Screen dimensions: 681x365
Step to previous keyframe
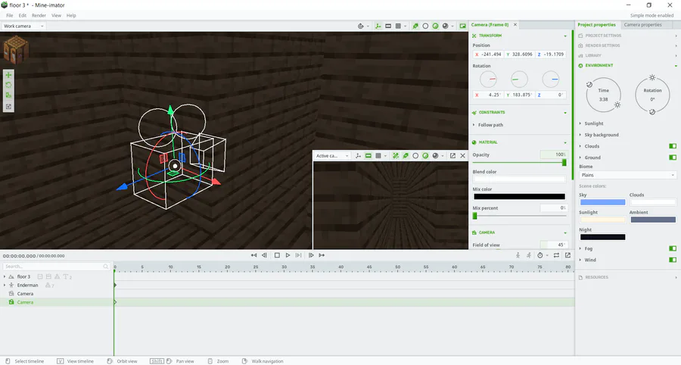264,255
